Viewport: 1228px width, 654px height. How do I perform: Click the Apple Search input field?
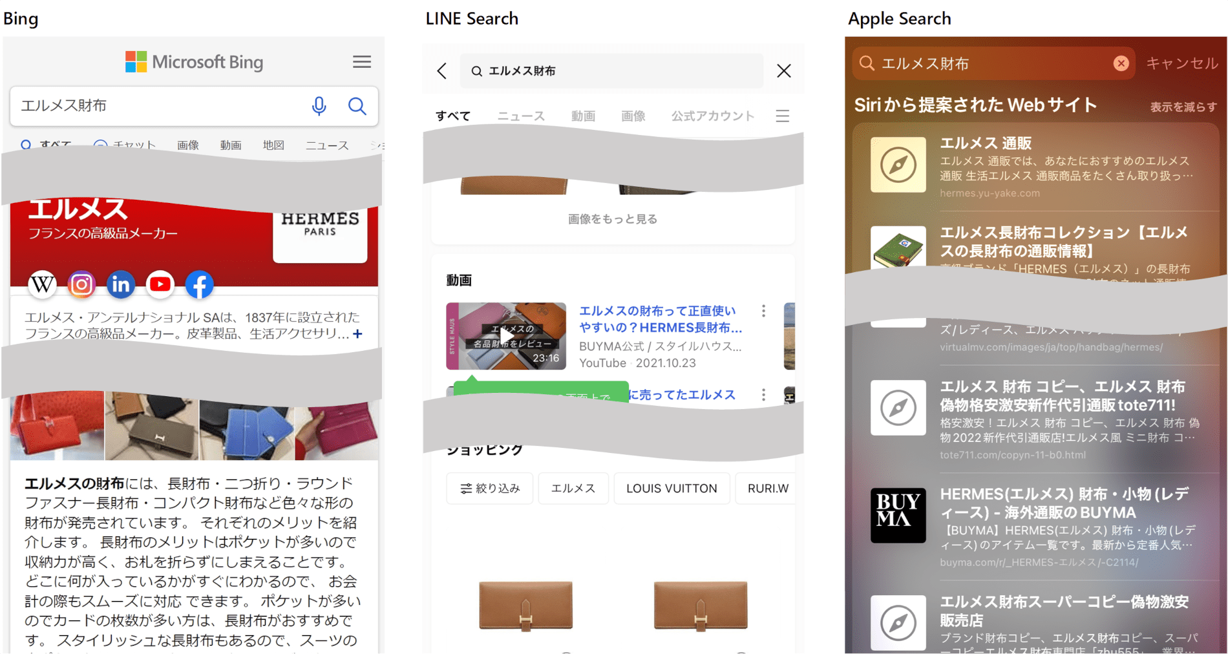coord(993,63)
